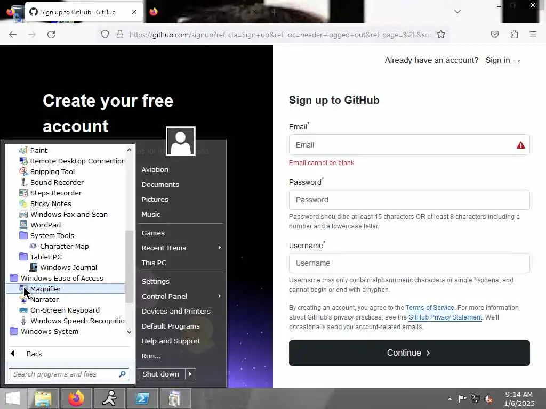Expand the Windows System folder

pos(44,331)
